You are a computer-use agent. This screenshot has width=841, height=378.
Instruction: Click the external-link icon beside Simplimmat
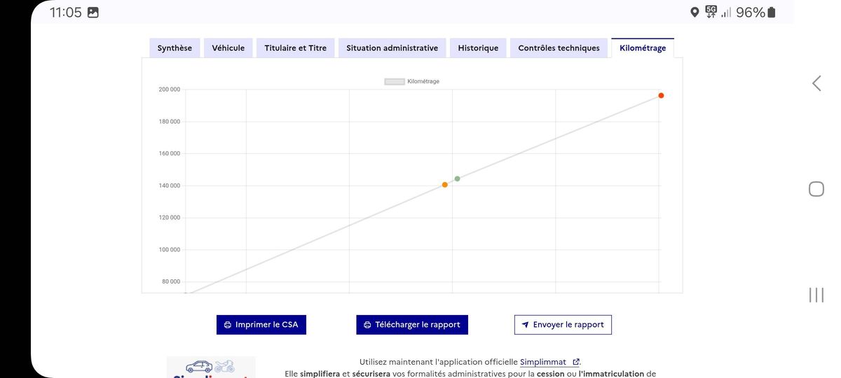[576, 362]
